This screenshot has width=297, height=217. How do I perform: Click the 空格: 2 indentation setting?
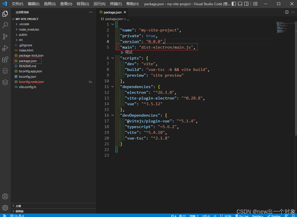pos(194,216)
